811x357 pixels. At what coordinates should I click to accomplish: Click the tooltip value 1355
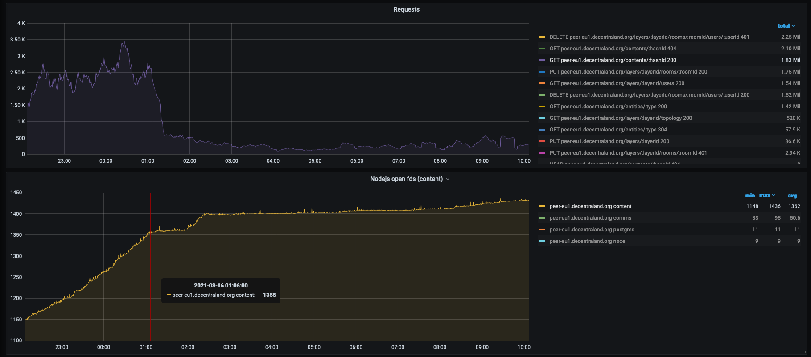[269, 295]
